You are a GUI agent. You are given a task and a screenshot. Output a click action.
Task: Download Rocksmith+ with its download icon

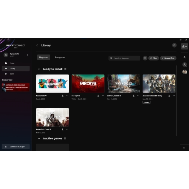[x=63, y=96]
